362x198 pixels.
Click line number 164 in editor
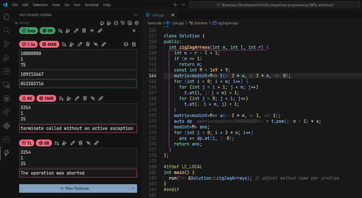(x=152, y=75)
